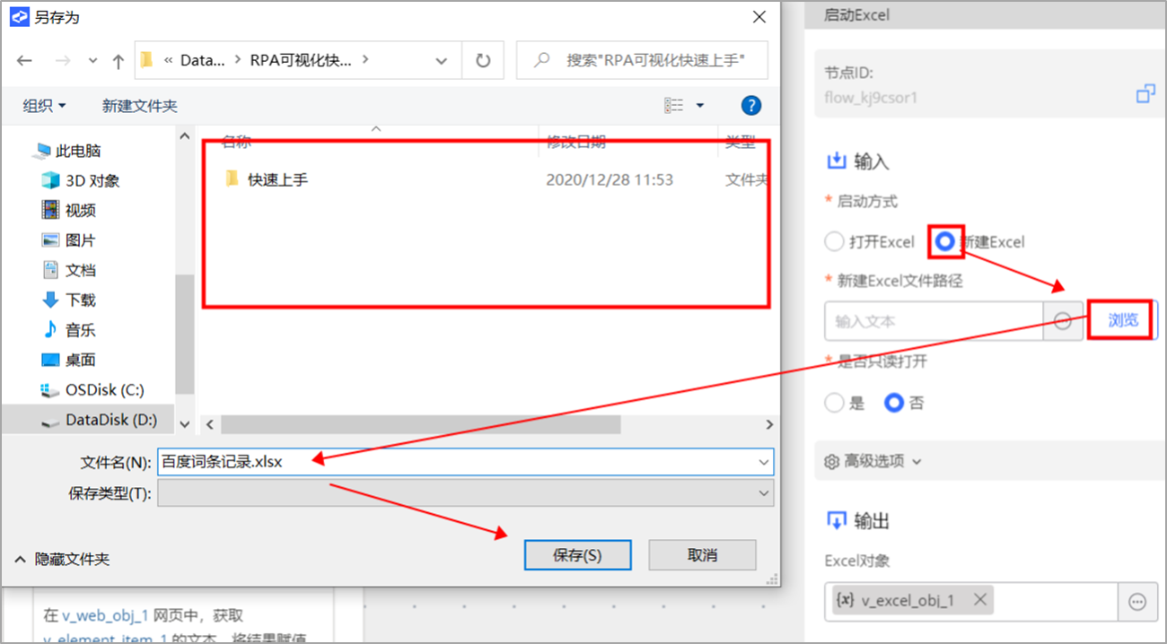The height and width of the screenshot is (644, 1167).
Task: Open 视频 folder in sidebar
Action: 69,210
